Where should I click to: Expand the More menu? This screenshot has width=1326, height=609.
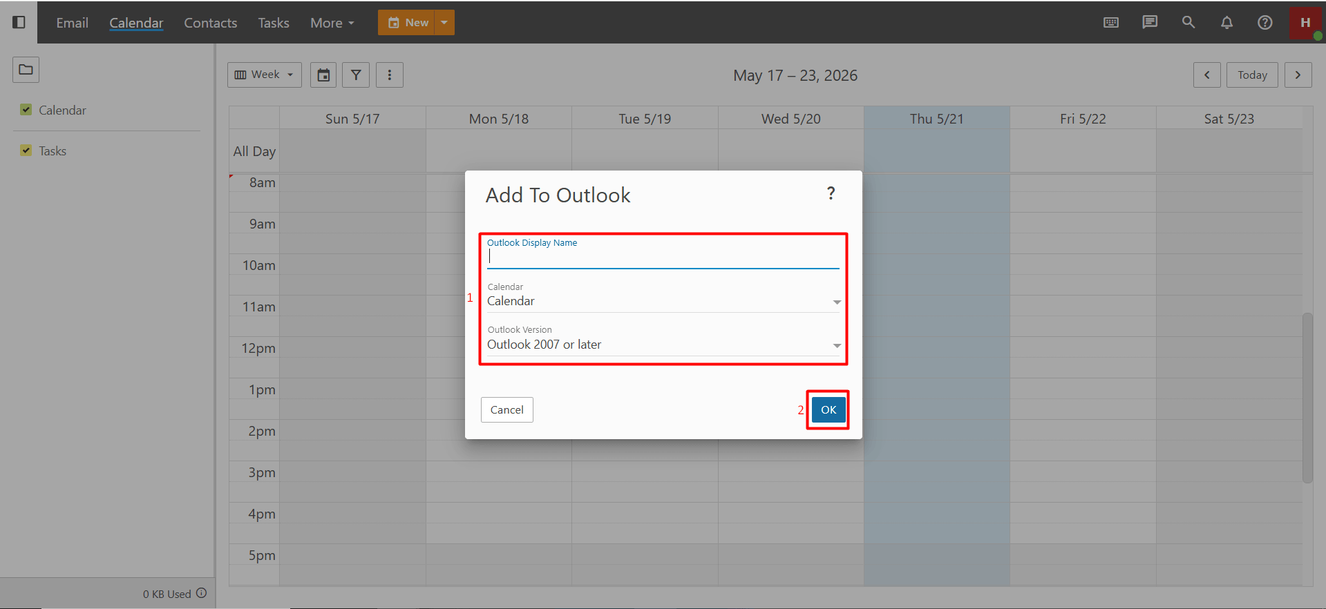(332, 23)
